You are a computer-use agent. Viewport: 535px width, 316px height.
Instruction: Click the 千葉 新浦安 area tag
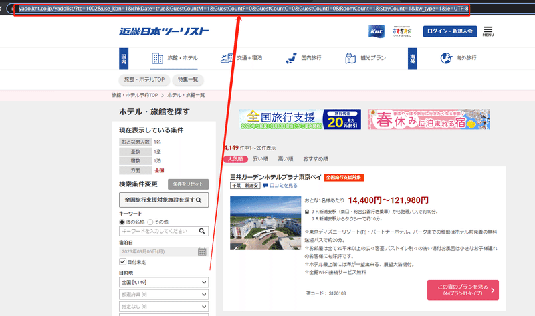point(245,186)
